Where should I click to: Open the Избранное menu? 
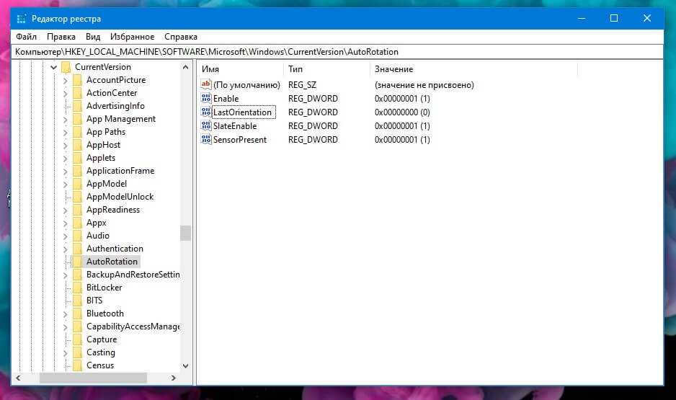[132, 37]
